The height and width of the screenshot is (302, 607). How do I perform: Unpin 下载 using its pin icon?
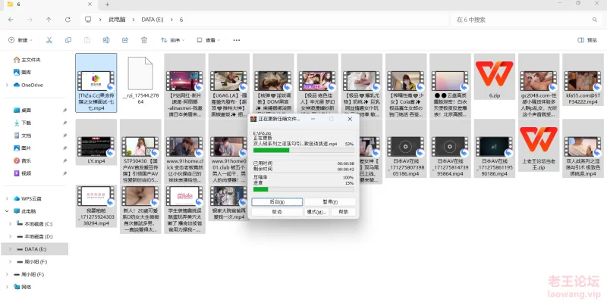64,123
